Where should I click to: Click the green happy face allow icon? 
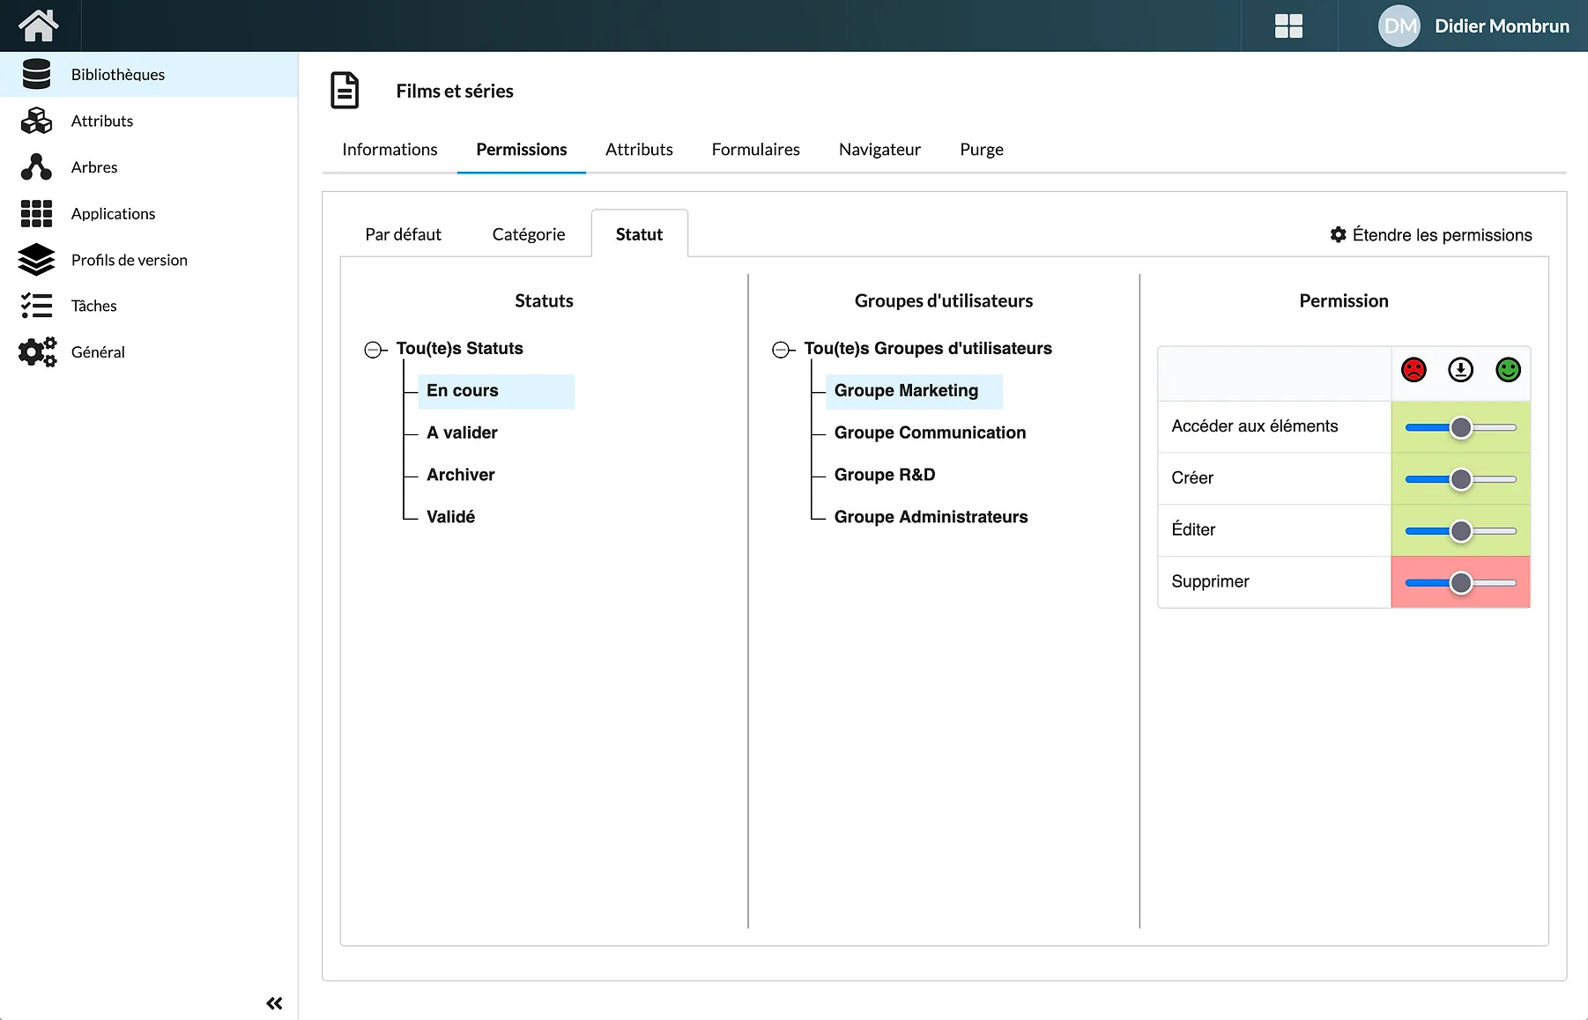(x=1508, y=370)
